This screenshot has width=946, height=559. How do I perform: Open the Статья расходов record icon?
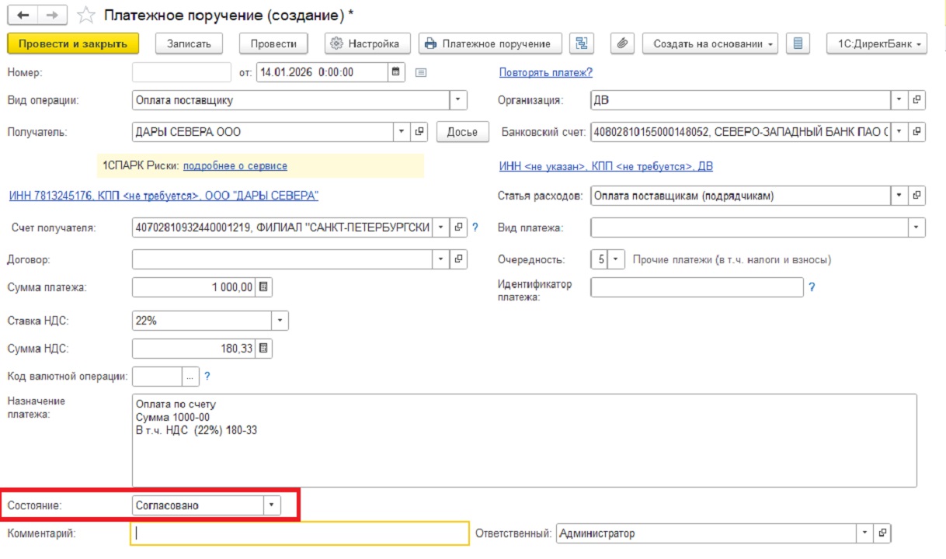click(x=916, y=196)
